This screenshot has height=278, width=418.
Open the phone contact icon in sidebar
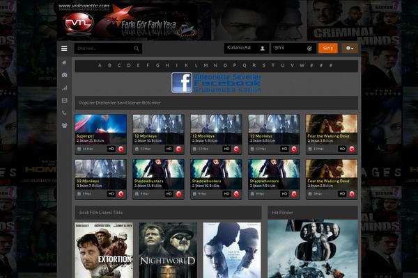pos(64,113)
